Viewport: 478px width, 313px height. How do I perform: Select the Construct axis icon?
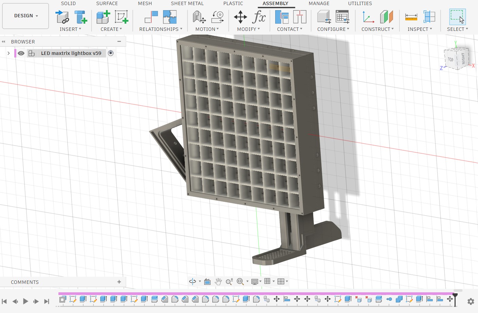click(x=368, y=17)
